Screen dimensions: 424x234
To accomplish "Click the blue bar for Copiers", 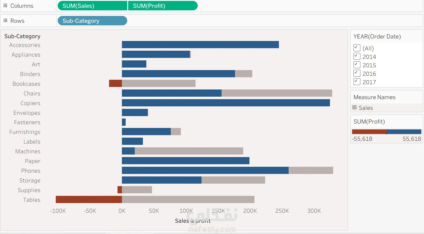I will coord(226,103).
